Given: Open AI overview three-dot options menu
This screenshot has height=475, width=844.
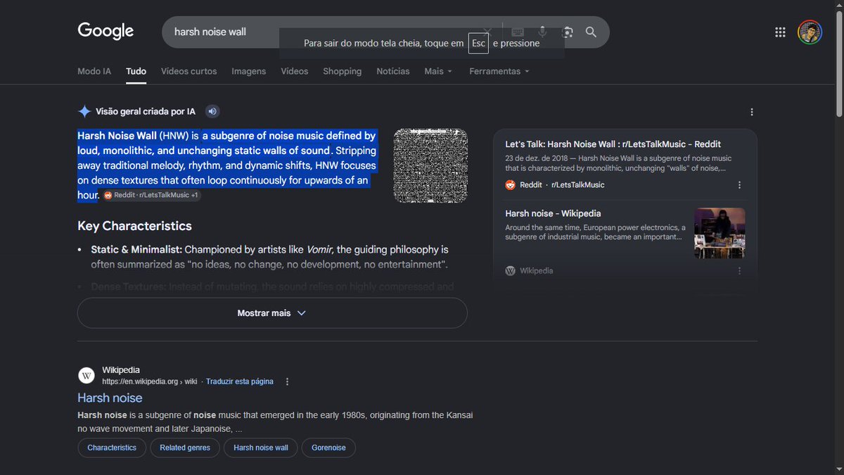Looking at the screenshot, I should pos(752,112).
